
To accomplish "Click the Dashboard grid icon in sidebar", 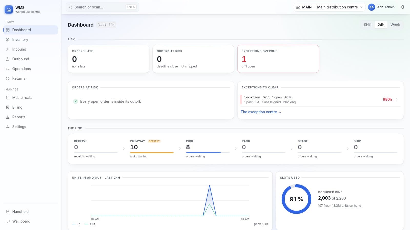I will pos(8,30).
